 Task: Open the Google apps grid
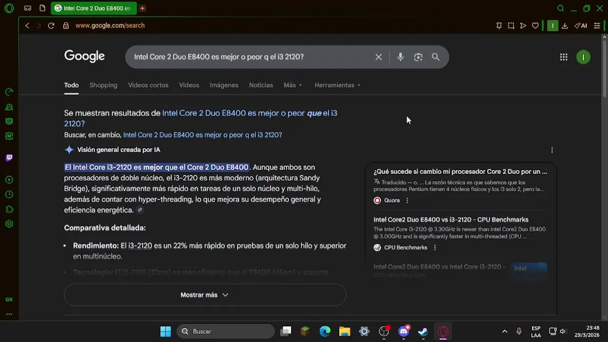563,57
